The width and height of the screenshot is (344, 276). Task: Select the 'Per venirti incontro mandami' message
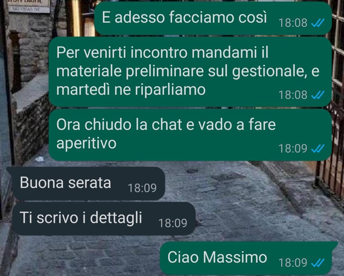(x=190, y=72)
